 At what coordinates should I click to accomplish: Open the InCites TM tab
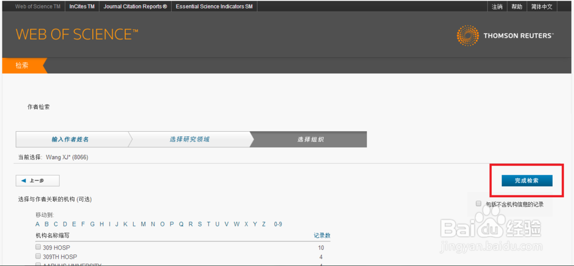pyautogui.click(x=82, y=6)
